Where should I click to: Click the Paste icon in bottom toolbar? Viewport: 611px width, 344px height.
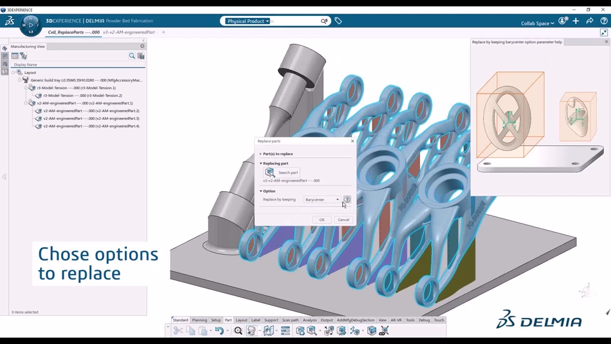[202, 331]
